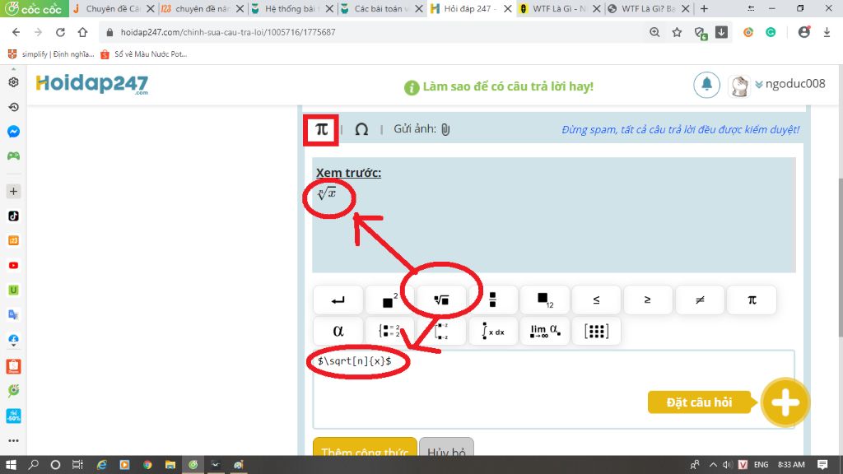Click the notification bell icon
Viewport: 843px width, 474px height.
[x=706, y=86]
